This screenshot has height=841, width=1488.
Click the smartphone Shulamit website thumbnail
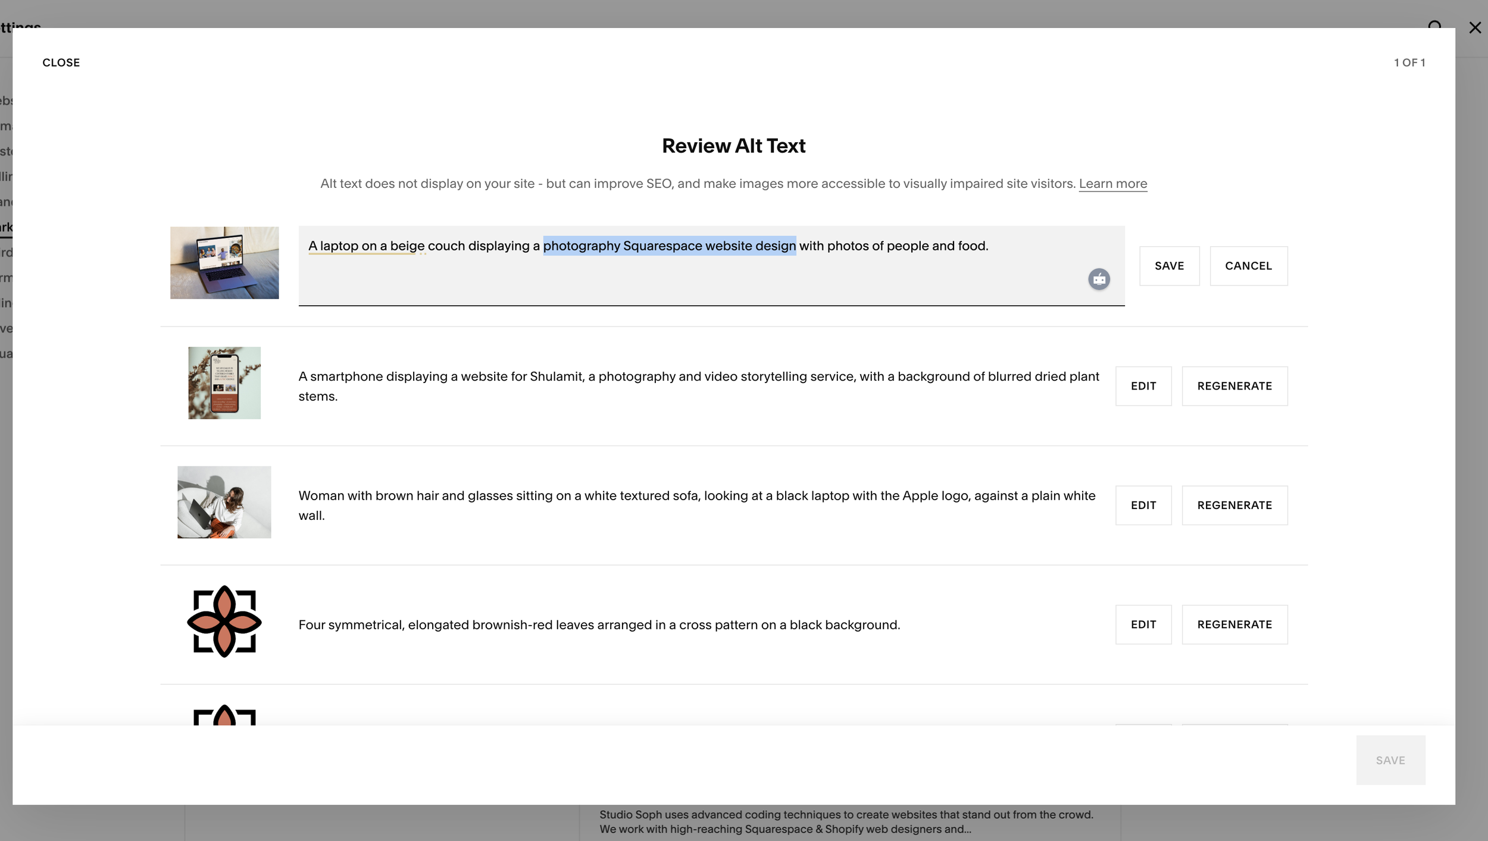[x=224, y=382]
